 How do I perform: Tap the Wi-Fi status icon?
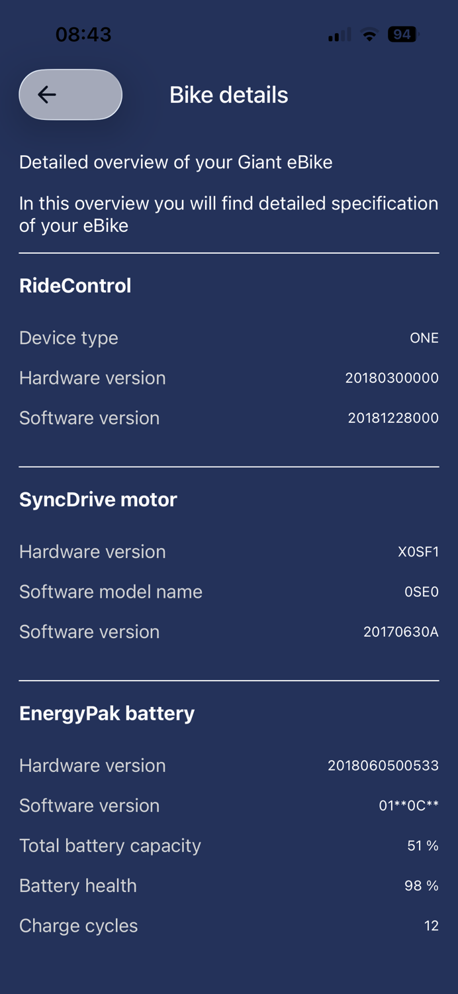point(369,34)
